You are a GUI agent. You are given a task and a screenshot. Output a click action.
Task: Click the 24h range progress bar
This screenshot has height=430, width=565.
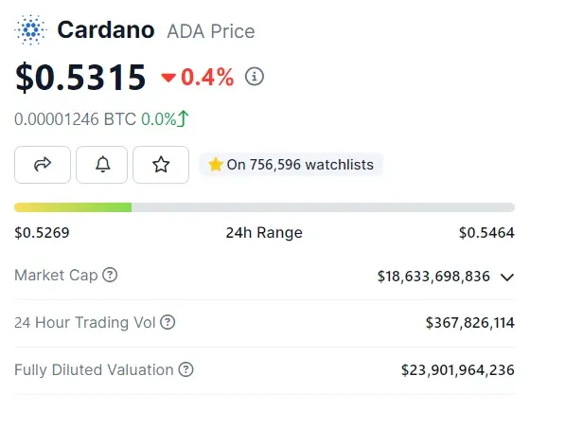(x=264, y=207)
